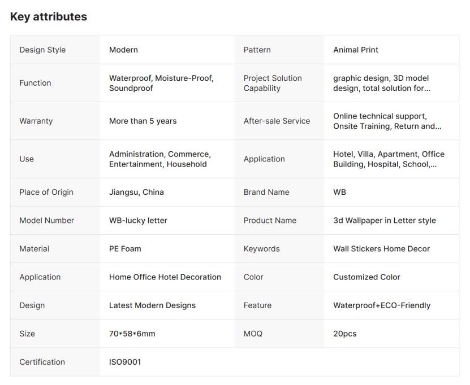Expand truncated 'graphic design, 3D model' text
Screen dimensions: 470x385
coord(382,83)
